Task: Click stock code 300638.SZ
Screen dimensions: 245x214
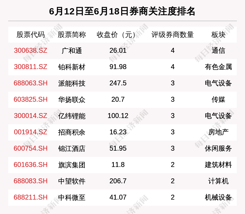Action: [30, 50]
